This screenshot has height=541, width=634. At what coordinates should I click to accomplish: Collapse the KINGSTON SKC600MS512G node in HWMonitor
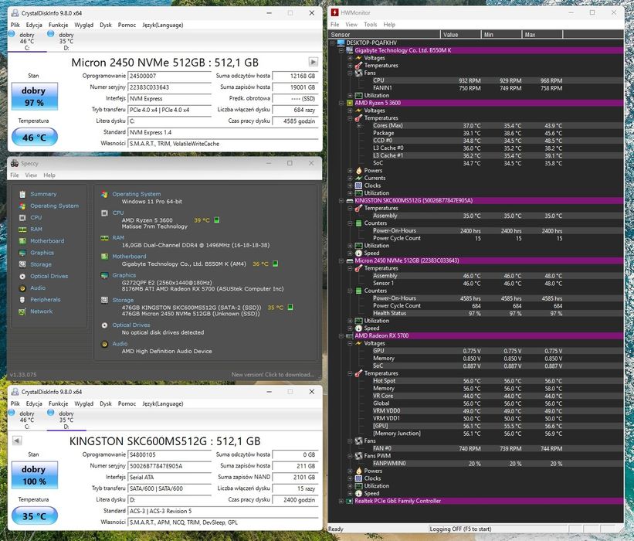(341, 201)
